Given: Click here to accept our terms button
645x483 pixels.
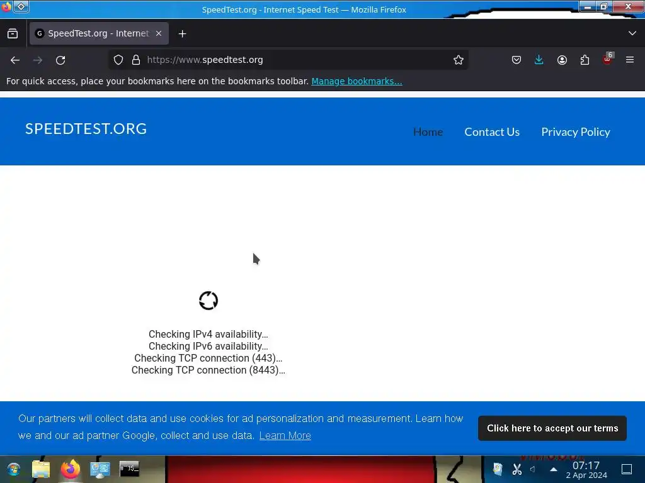Looking at the screenshot, I should 552,428.
